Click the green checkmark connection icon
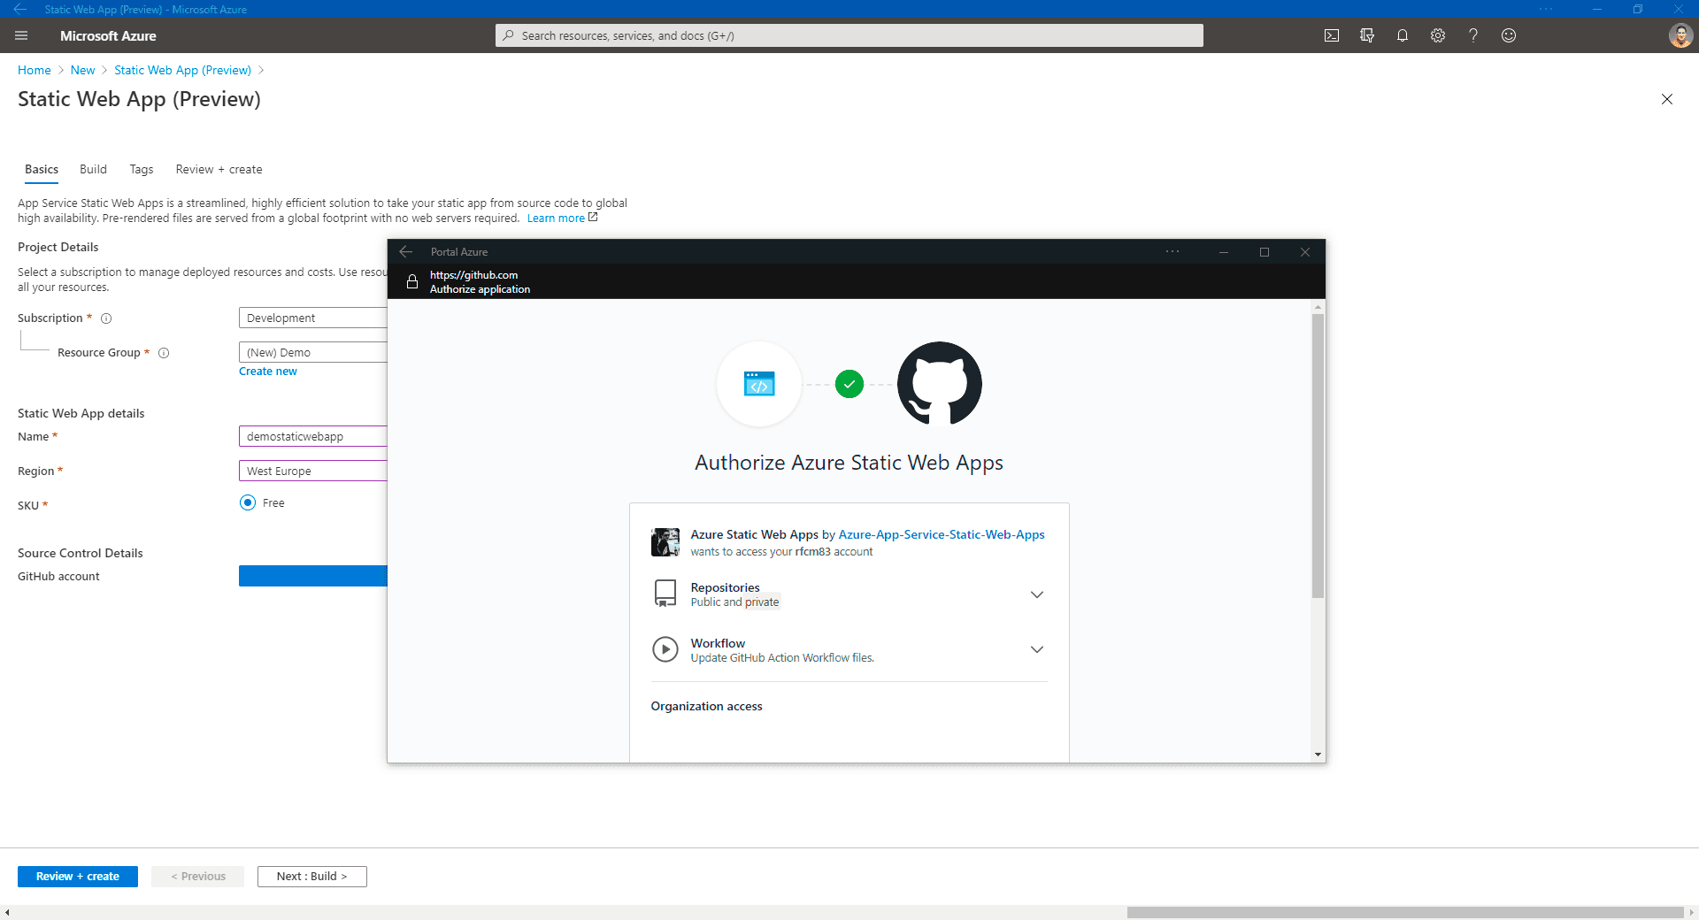This screenshot has height=920, width=1699. pyautogui.click(x=849, y=384)
